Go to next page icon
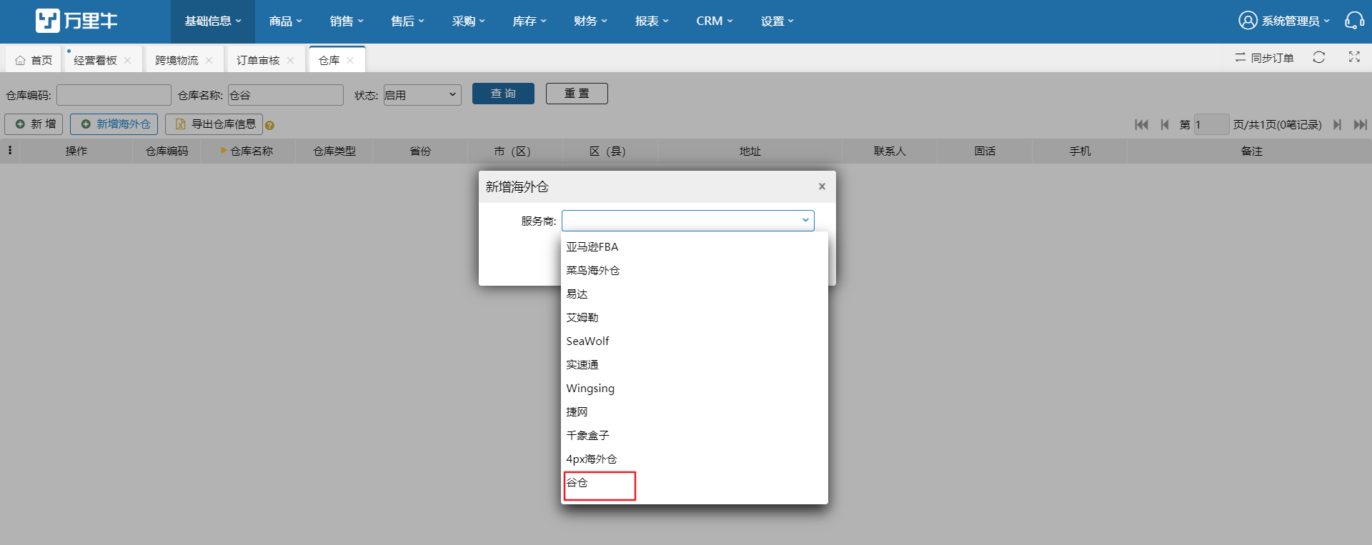1372x545 pixels. point(1337,125)
